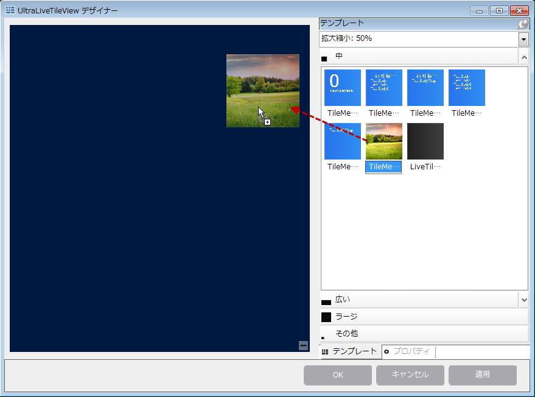The width and height of the screenshot is (535, 397).
Task: Select the numeric "0" tile template
Action: click(341, 87)
